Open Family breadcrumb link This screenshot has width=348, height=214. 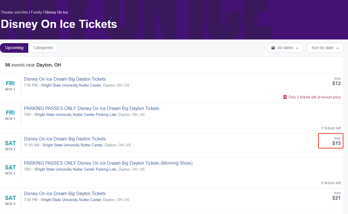36,12
